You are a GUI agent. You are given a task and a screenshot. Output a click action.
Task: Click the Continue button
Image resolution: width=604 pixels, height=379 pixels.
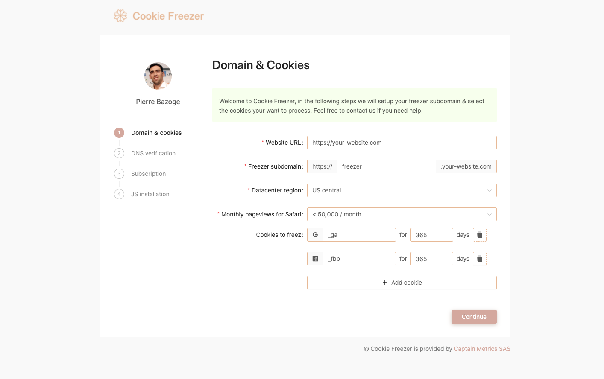pos(474,316)
